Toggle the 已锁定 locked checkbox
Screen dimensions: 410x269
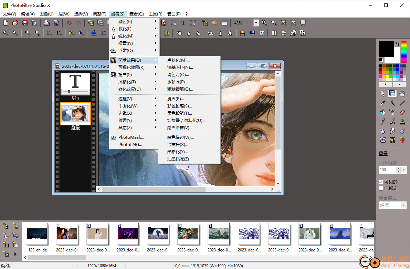click(381, 188)
